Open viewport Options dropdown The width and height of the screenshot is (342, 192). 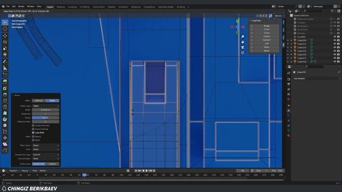click(279, 15)
